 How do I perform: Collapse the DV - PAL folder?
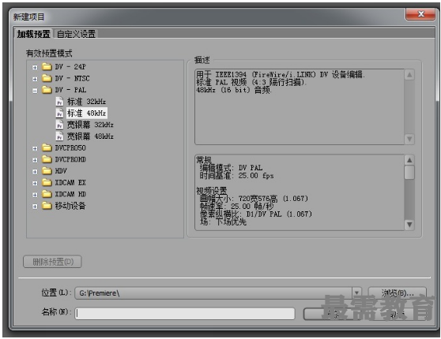[35, 91]
